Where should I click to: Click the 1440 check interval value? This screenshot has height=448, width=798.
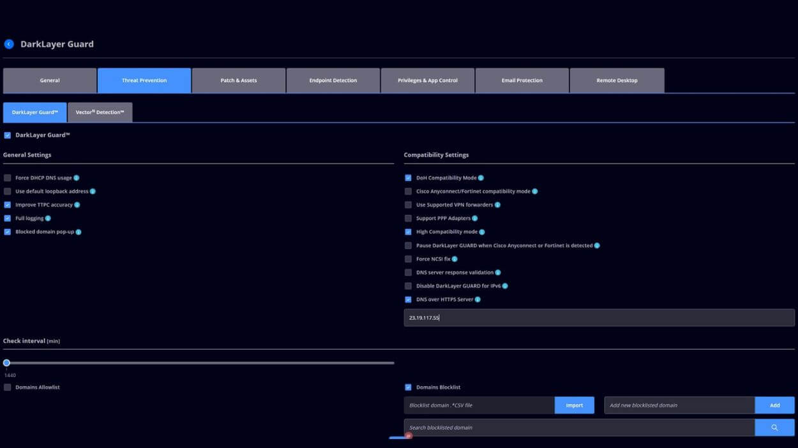point(10,375)
